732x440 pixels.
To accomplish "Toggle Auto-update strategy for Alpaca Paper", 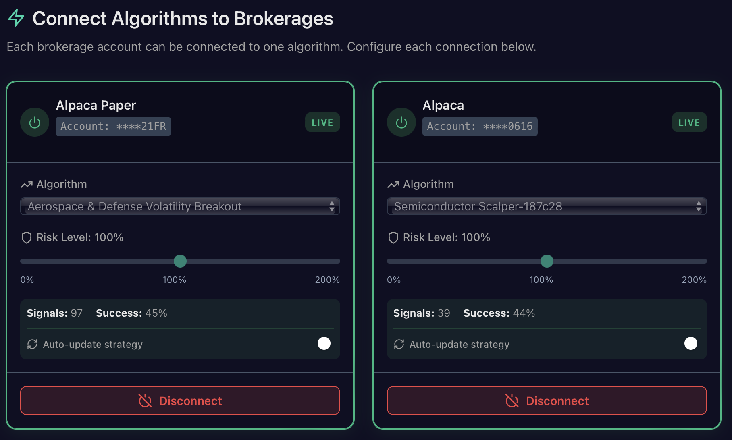I will [324, 343].
